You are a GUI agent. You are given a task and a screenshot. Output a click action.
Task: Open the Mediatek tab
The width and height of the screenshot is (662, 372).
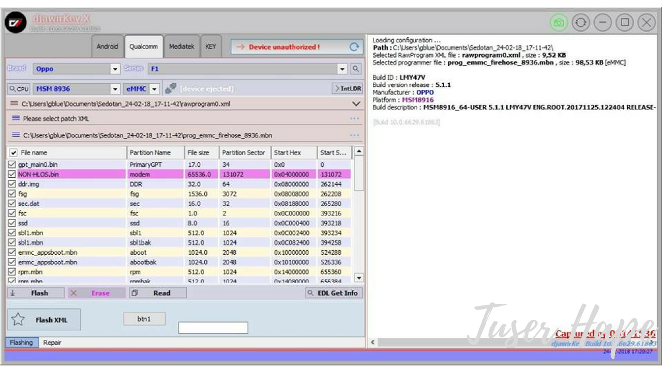pyautogui.click(x=182, y=47)
